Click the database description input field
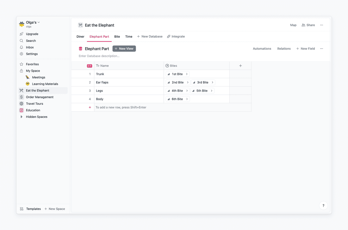348x230 pixels. 99,56
